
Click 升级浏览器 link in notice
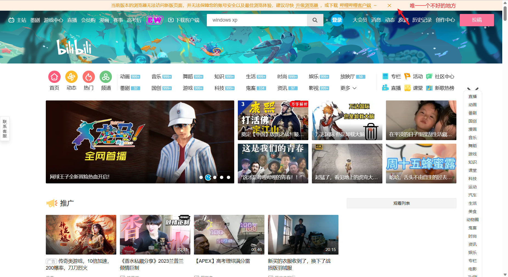pyautogui.click(x=307, y=5)
